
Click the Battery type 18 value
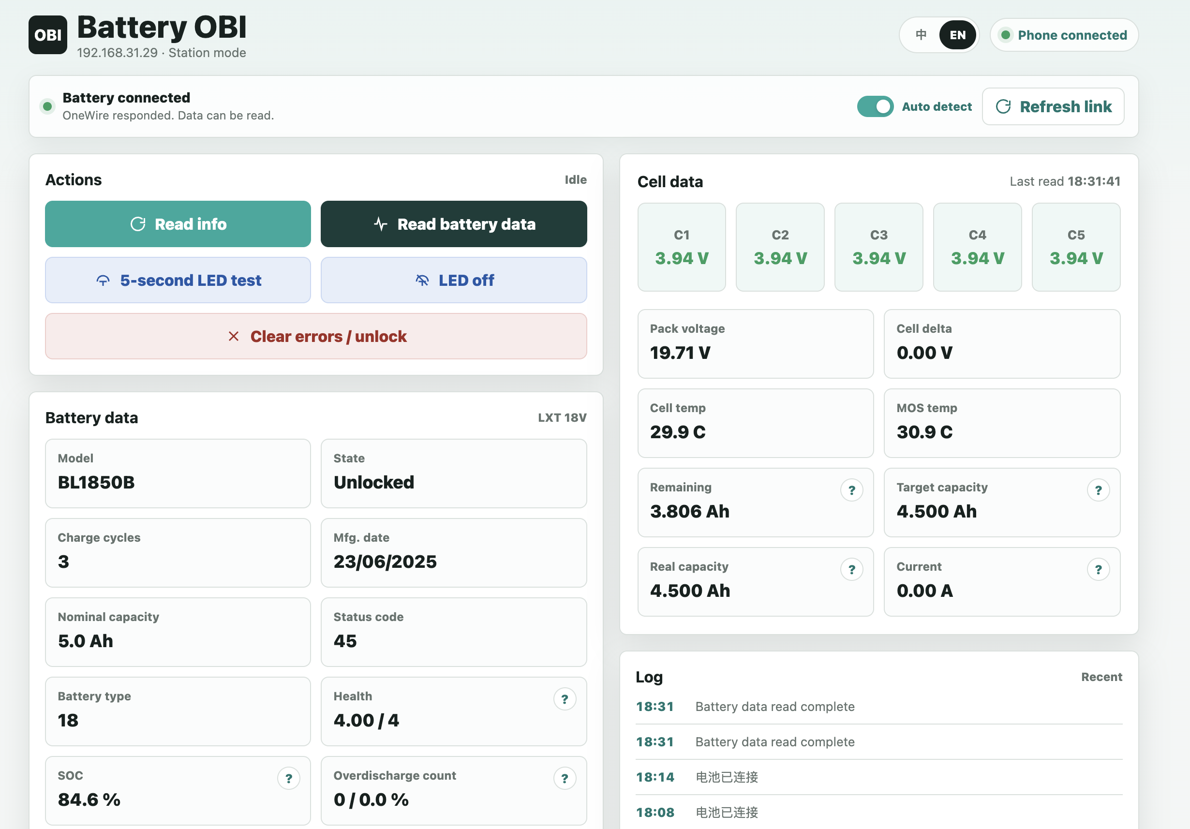point(68,720)
